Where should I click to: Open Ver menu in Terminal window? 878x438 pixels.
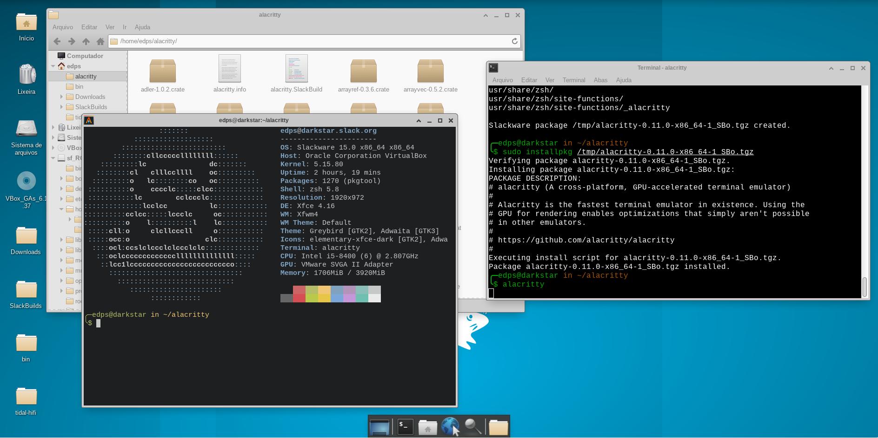coord(550,80)
